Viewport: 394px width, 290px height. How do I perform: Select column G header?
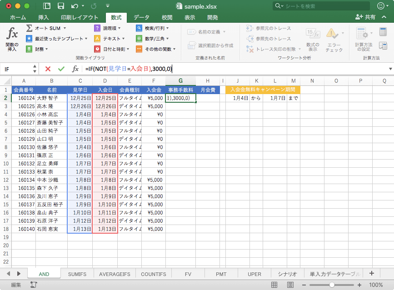click(180, 81)
